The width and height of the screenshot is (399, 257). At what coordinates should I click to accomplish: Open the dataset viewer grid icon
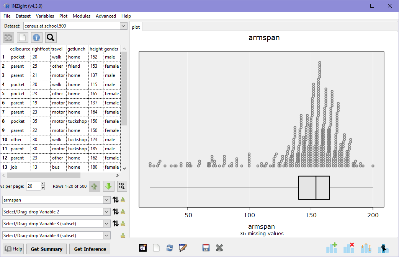click(8, 37)
